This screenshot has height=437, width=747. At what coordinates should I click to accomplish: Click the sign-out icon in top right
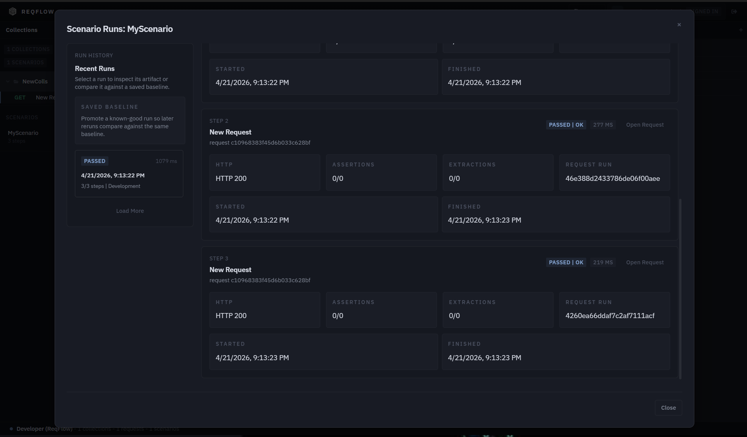click(735, 11)
